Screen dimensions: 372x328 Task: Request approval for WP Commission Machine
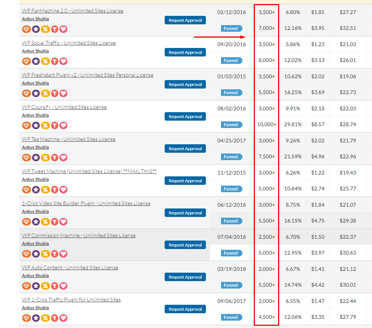pos(185,245)
